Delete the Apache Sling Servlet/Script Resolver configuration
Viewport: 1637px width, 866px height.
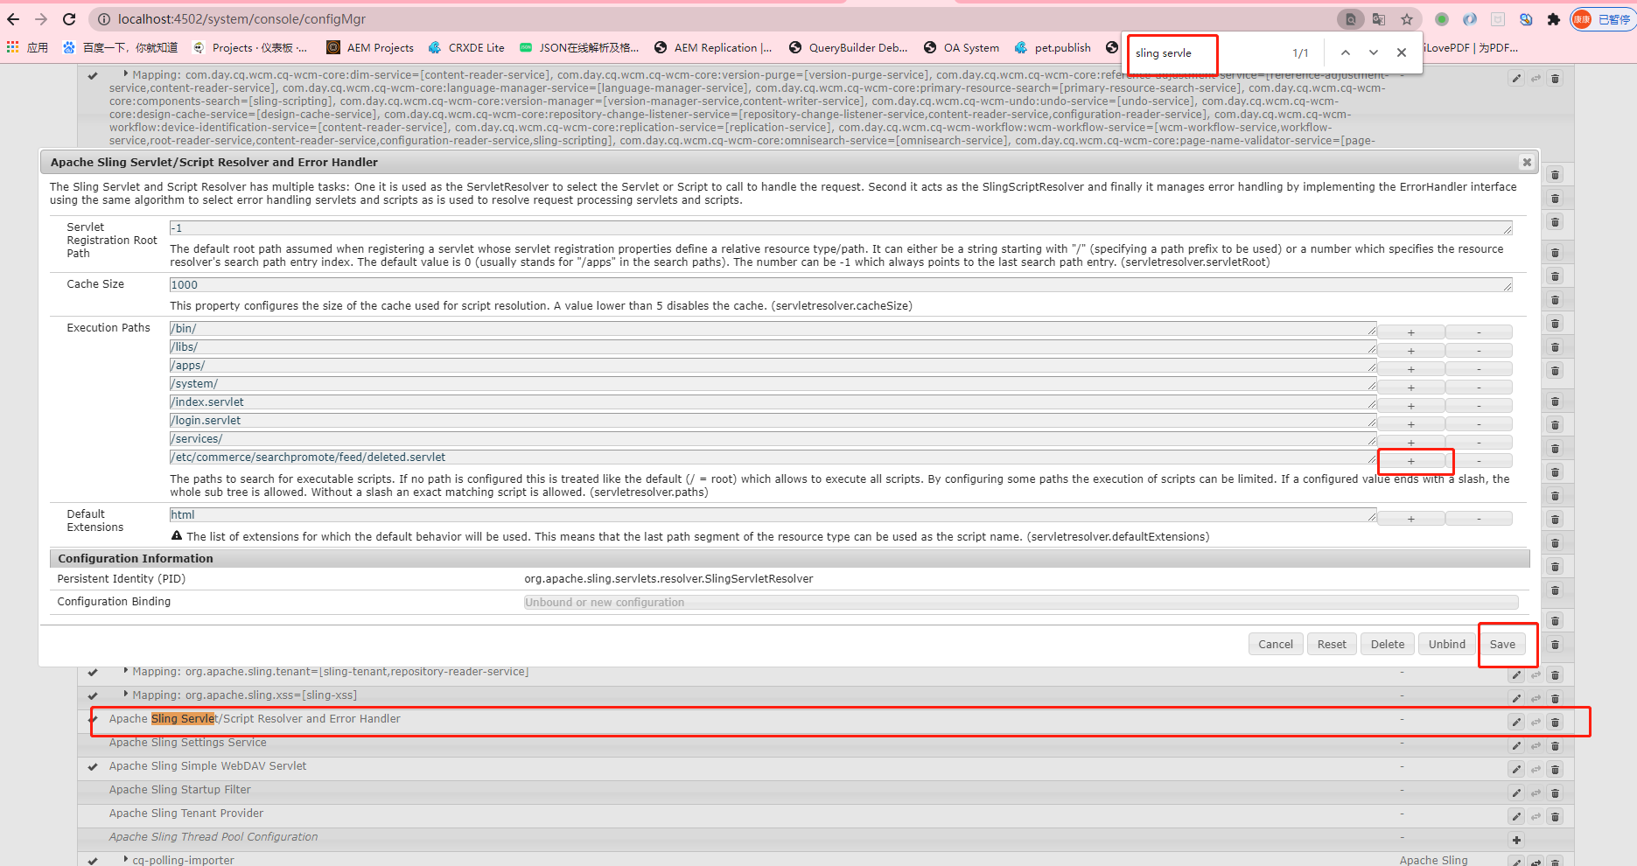[x=1555, y=722]
